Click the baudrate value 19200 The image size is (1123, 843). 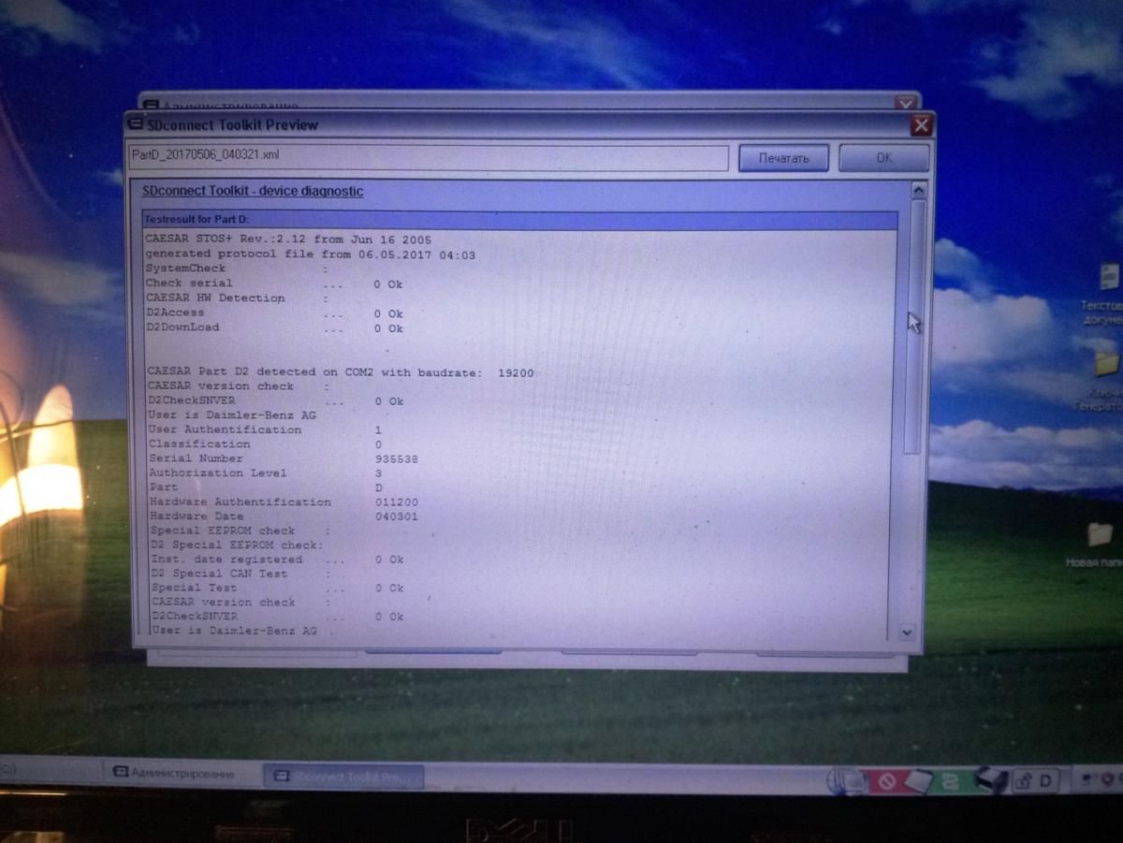tap(516, 372)
